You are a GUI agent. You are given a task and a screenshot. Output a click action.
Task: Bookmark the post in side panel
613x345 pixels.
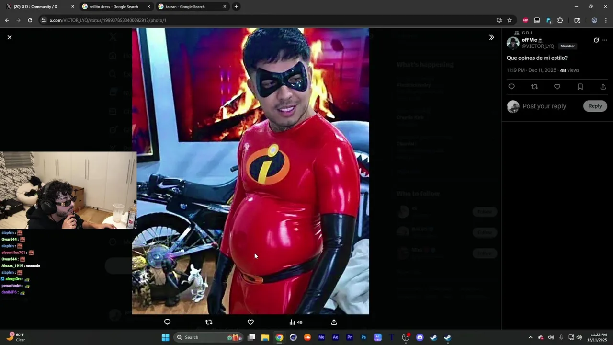[580, 87]
